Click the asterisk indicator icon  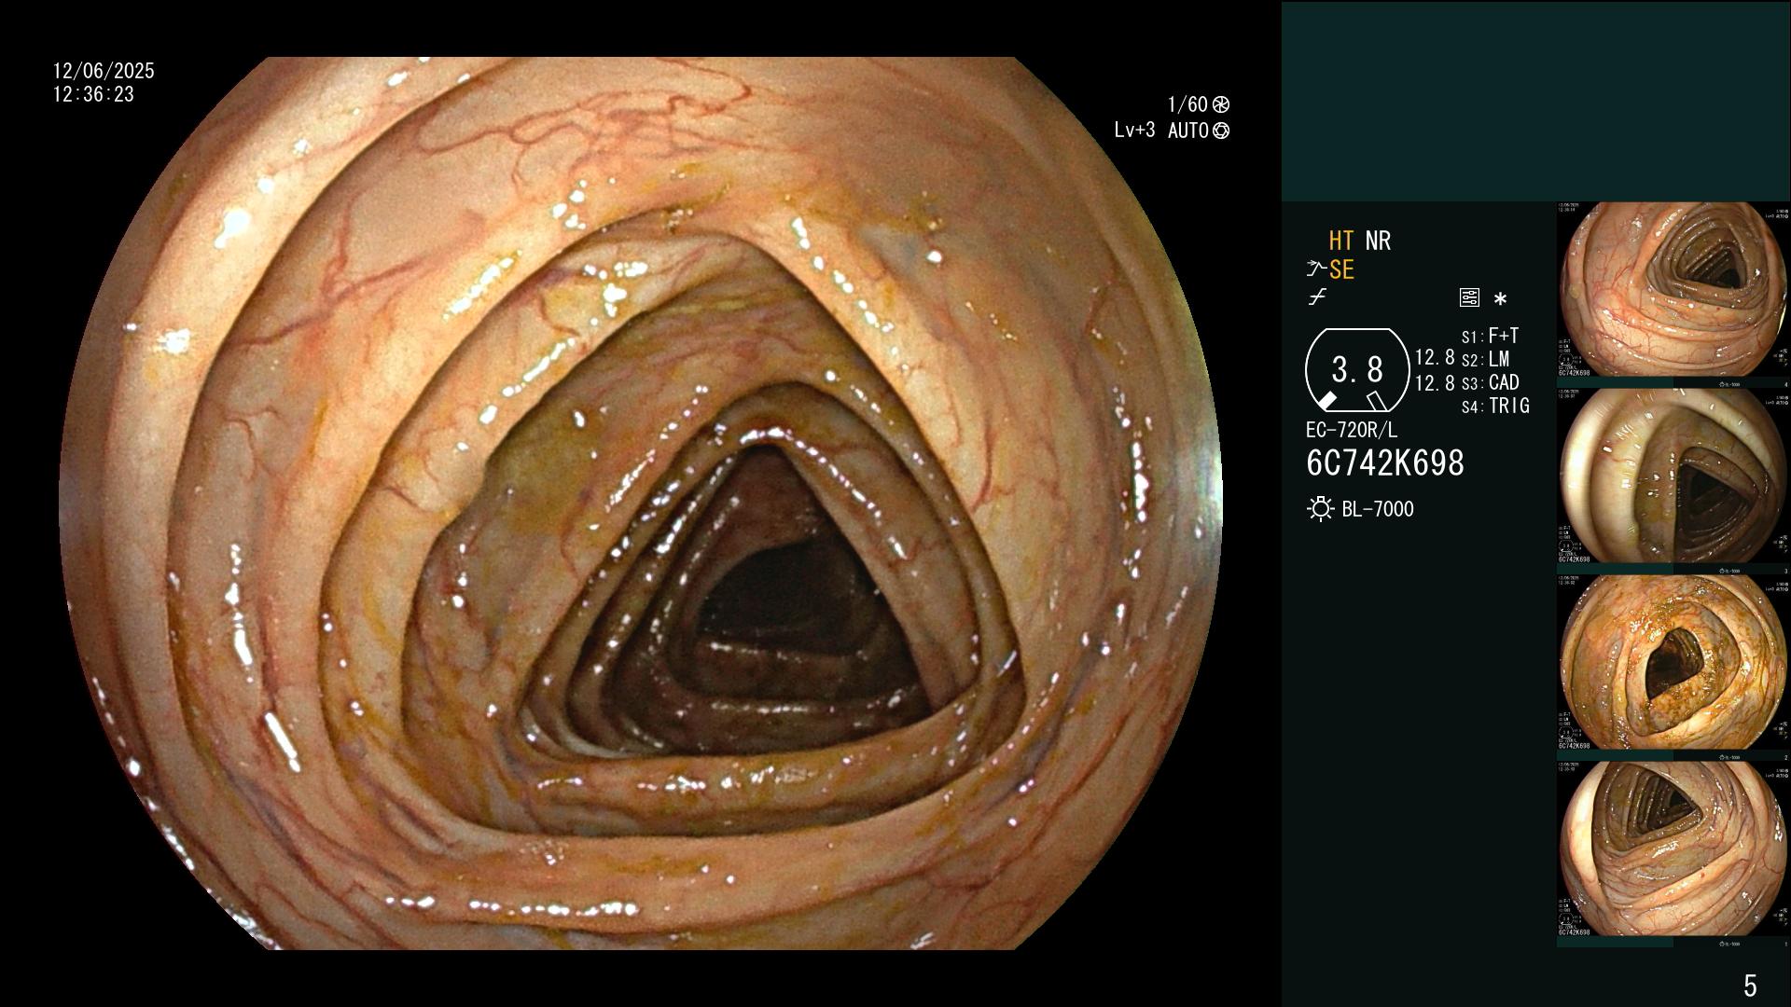1500,299
